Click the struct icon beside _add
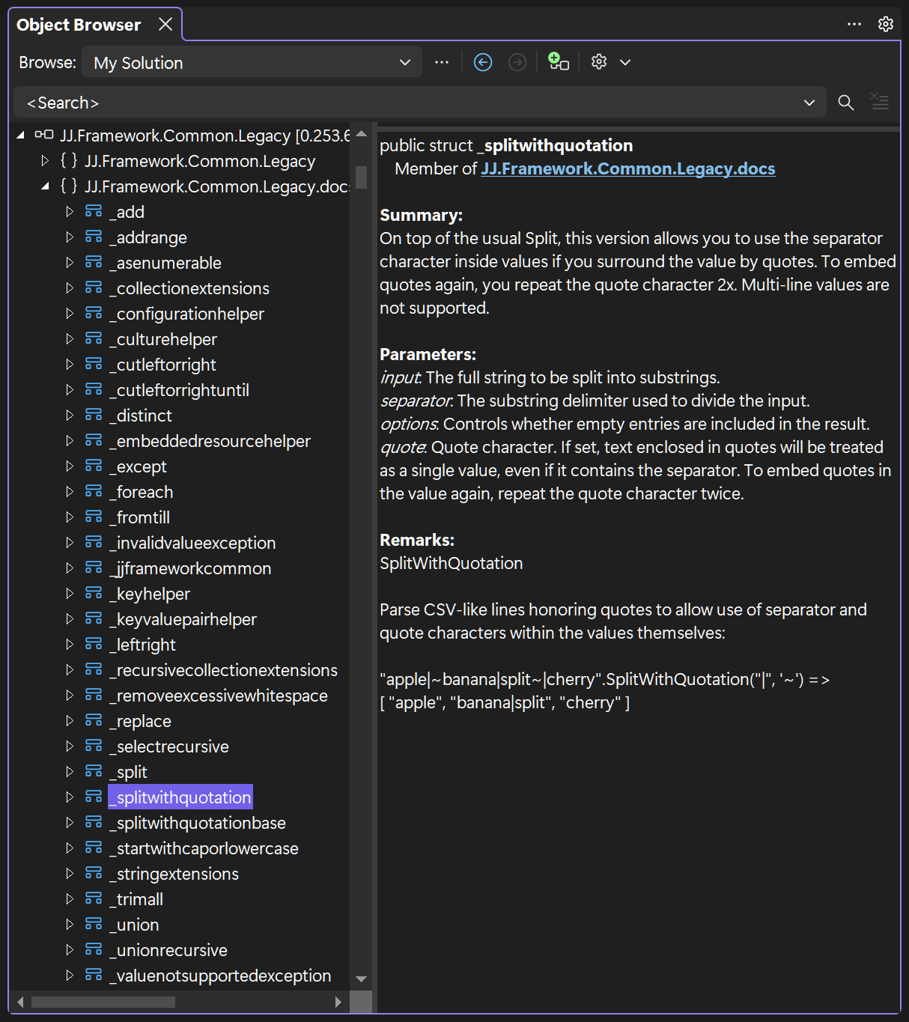This screenshot has height=1022, width=909. [x=94, y=212]
